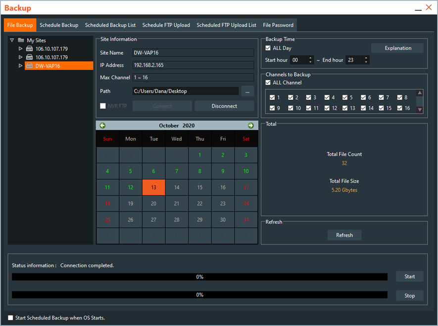The width and height of the screenshot is (438, 326).
Task: Click the Disconnect button
Action: tap(224, 106)
